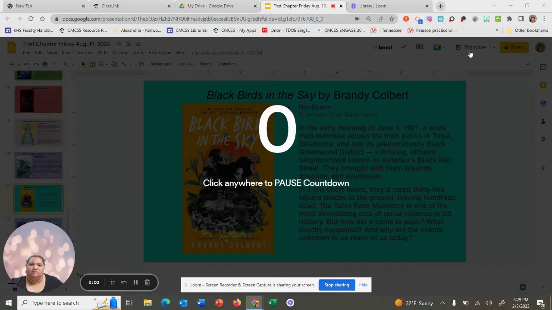Print the presentation
This screenshot has width=552, height=310.
tap(45, 64)
